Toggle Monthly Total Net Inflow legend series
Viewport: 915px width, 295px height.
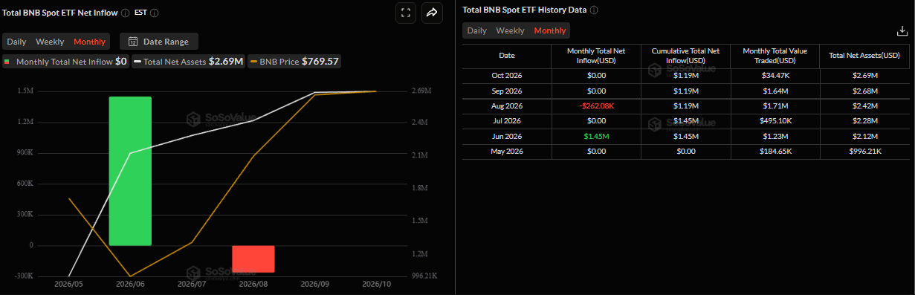[x=65, y=62]
